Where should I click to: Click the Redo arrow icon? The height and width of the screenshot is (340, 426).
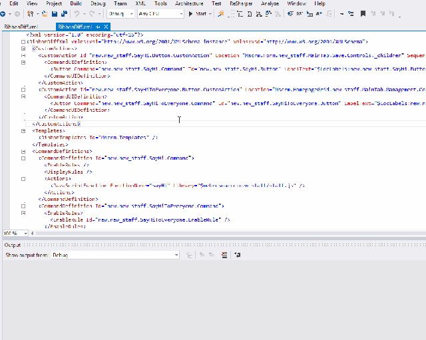tap(93, 13)
